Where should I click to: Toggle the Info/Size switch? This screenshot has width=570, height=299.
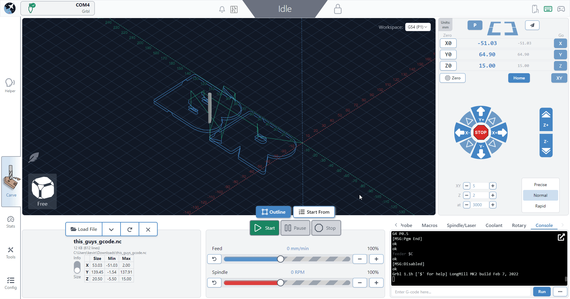point(77,267)
